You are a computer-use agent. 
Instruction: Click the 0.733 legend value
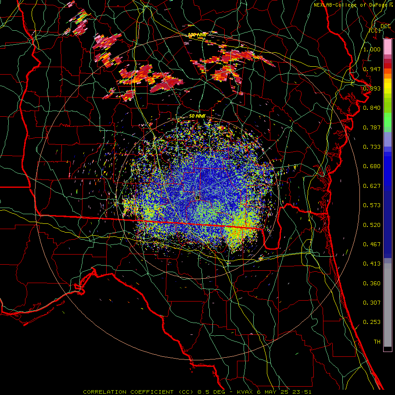(372, 147)
